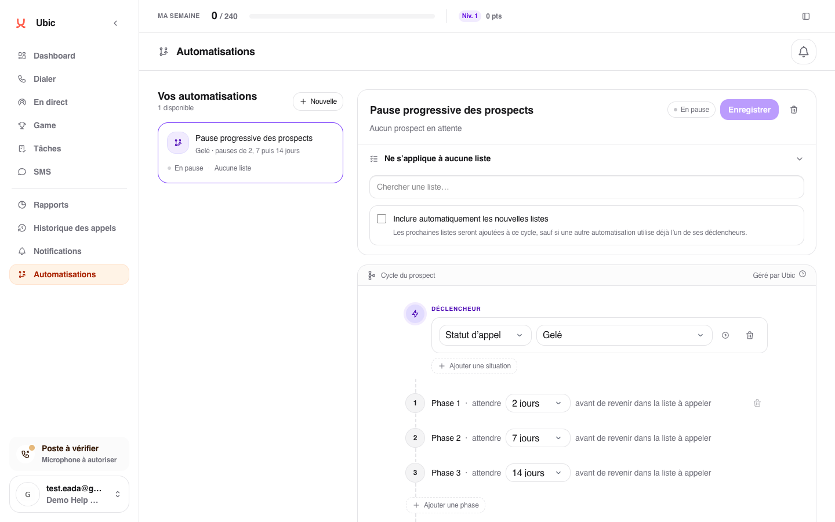
Task: Click the clock icon next to Gelé trigger
Action: pos(725,335)
